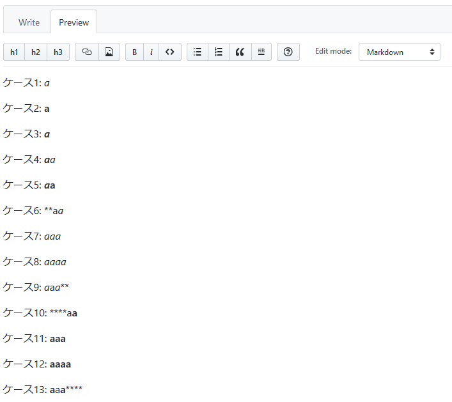Click the text 'ケース1: a'
Screen dimensions: 452x402
(26, 83)
